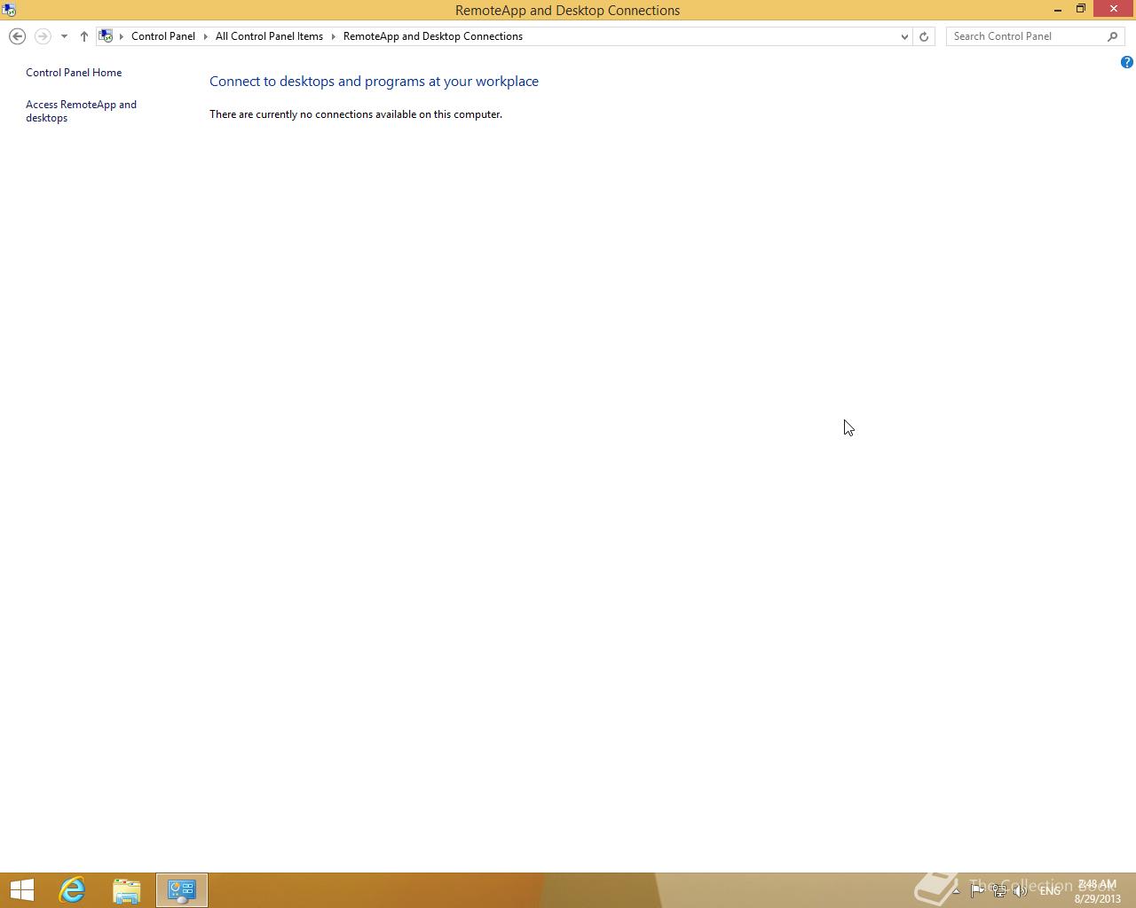Open File Explorer from taskbar
This screenshot has width=1136, height=908.
point(127,890)
